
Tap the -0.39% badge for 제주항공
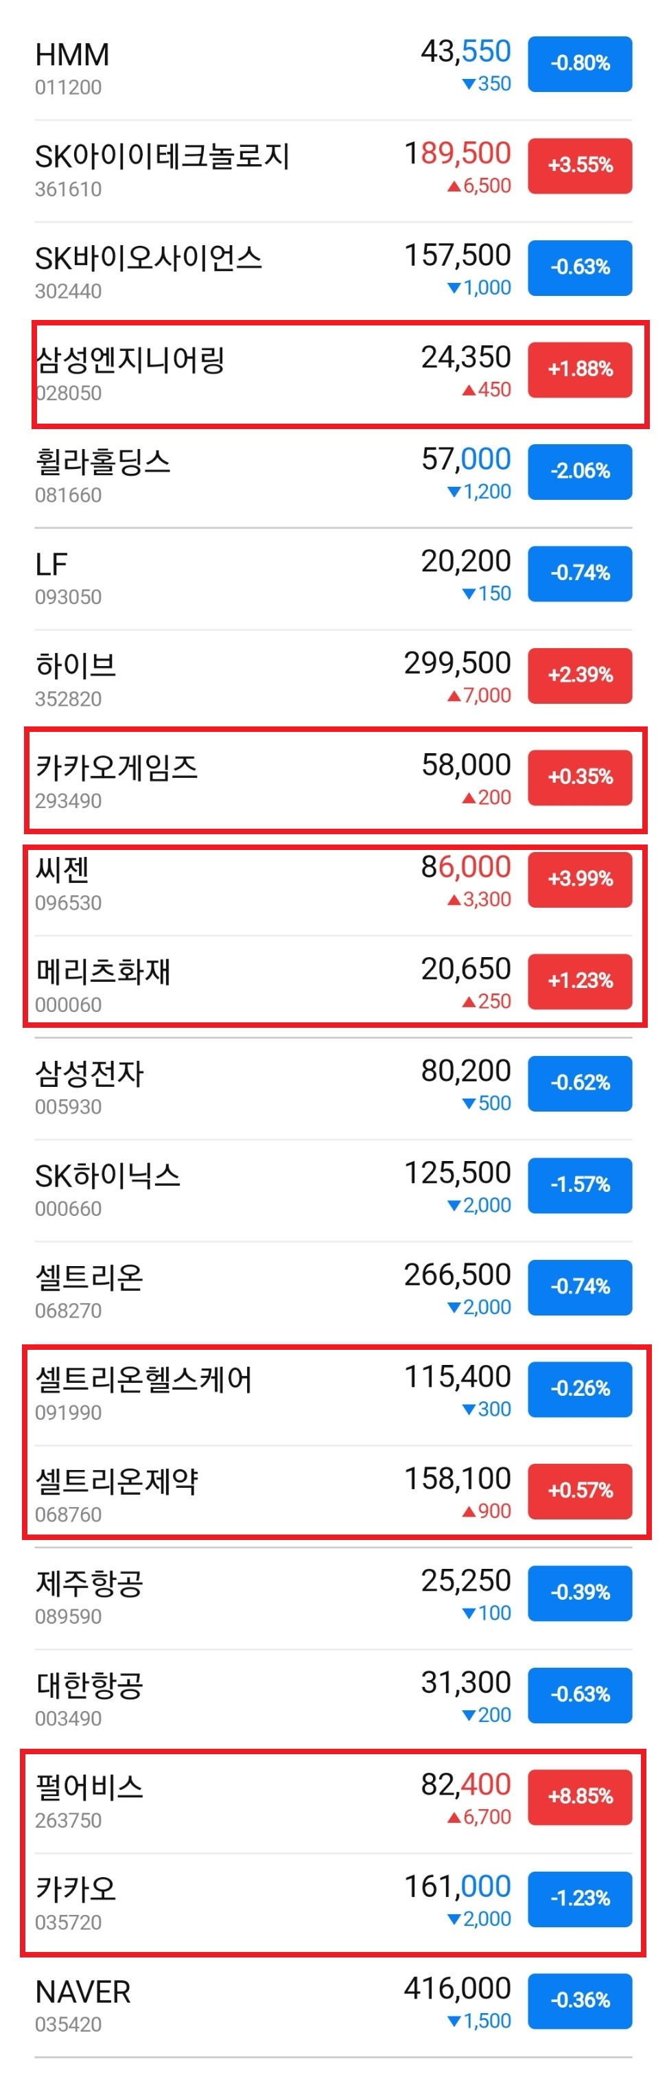point(579,1593)
